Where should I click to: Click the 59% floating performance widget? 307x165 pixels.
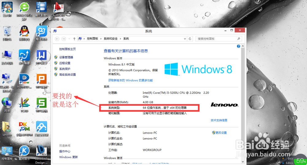click(x=301, y=160)
